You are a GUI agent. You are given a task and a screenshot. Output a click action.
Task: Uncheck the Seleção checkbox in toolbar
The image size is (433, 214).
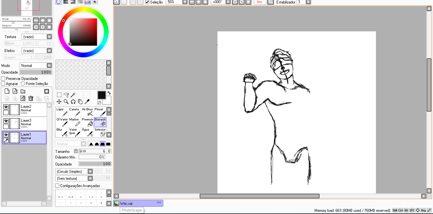(147, 2)
